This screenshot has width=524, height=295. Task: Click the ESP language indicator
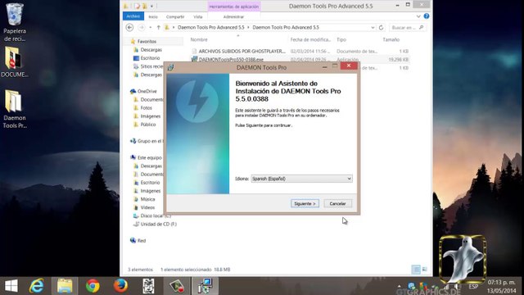tap(473, 287)
